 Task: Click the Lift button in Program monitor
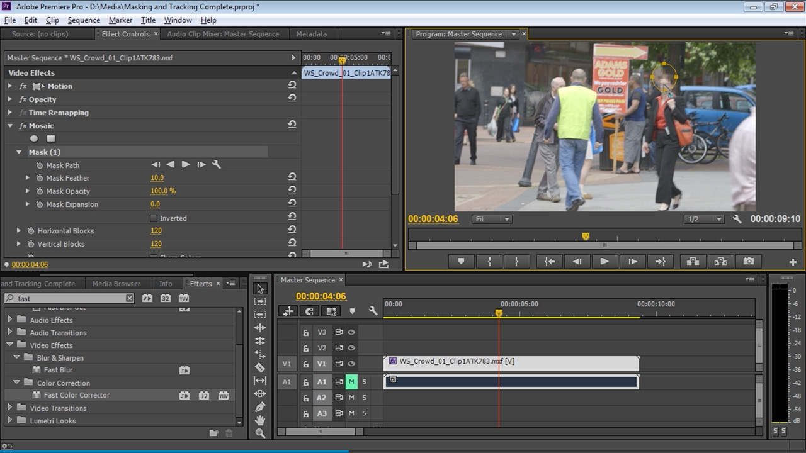click(693, 261)
